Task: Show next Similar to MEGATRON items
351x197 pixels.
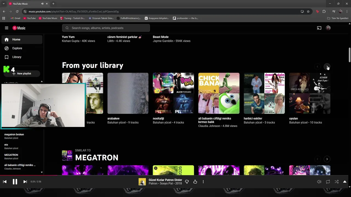Action: pyautogui.click(x=327, y=159)
